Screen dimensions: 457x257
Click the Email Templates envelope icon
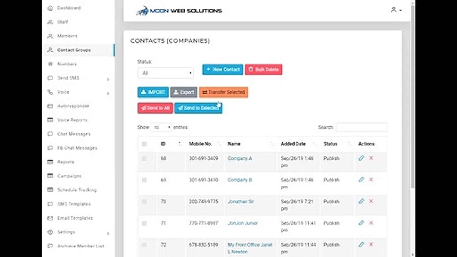click(50, 218)
